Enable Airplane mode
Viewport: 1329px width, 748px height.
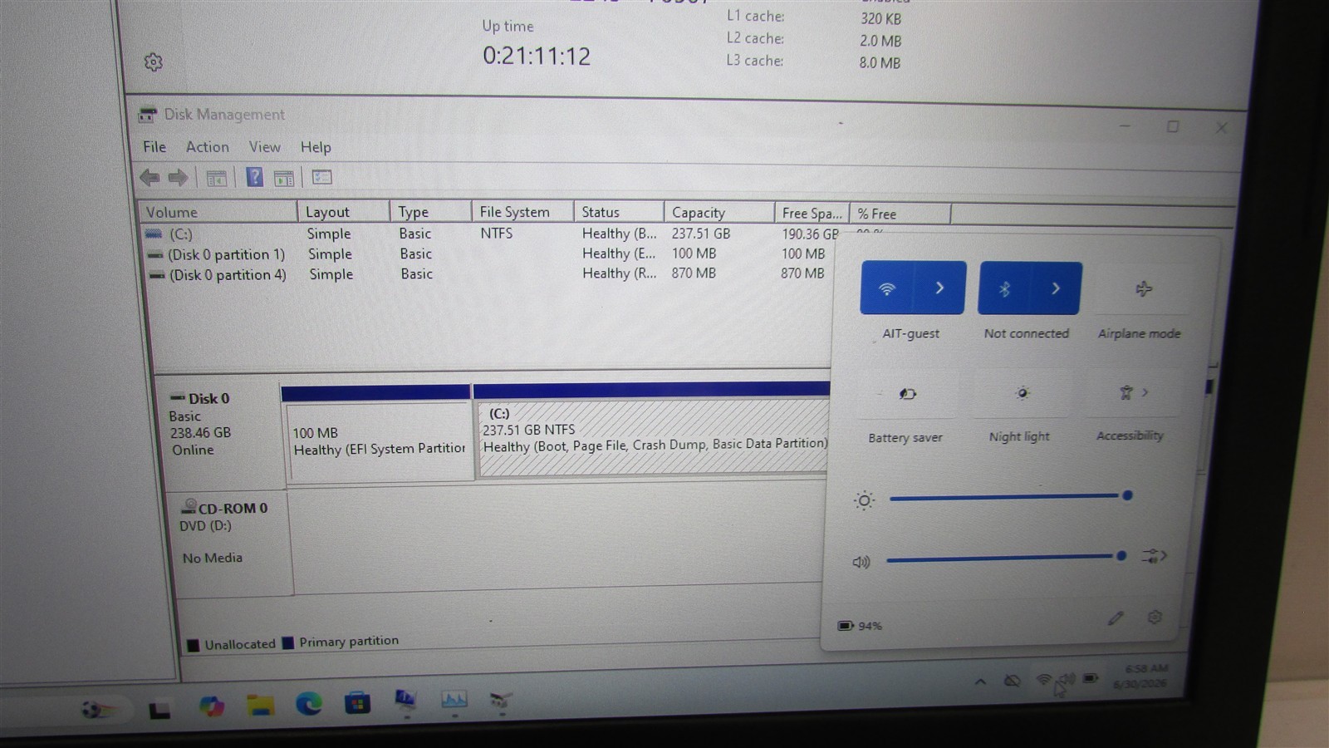point(1144,289)
